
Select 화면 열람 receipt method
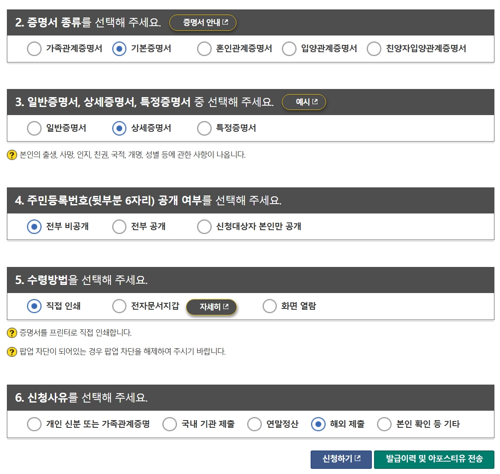(269, 306)
